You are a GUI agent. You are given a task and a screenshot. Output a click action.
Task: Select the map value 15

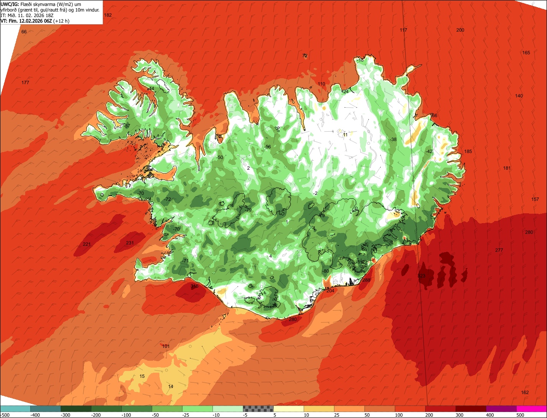click(x=142, y=376)
